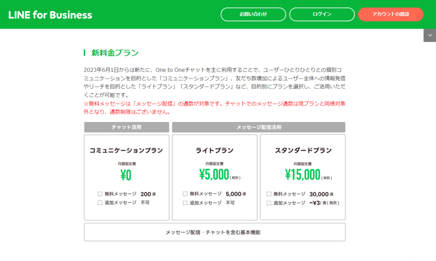Click message icon beside 無料メッセージ 5,000通
The image size is (436, 261).
coord(185,194)
